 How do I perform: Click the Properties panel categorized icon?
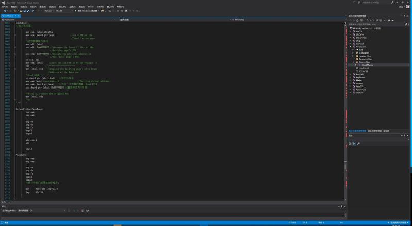(350, 144)
